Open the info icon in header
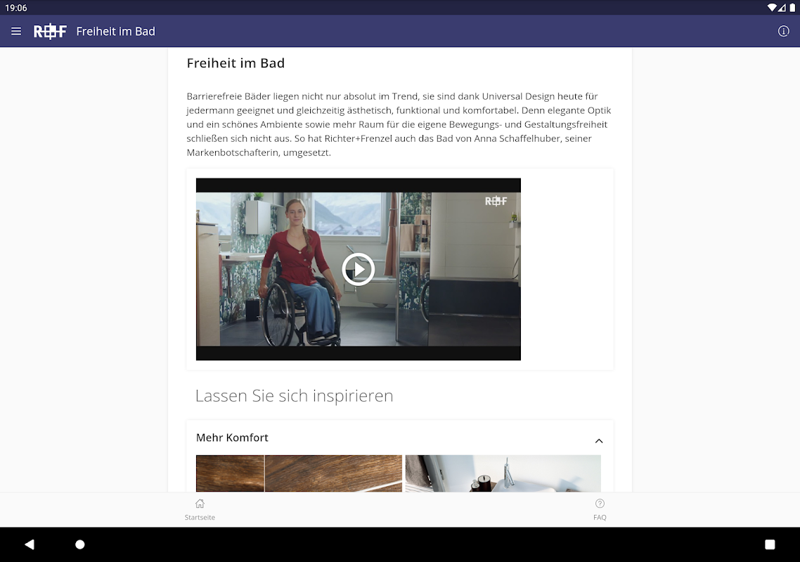Screen dimensions: 800x562 coord(783,31)
